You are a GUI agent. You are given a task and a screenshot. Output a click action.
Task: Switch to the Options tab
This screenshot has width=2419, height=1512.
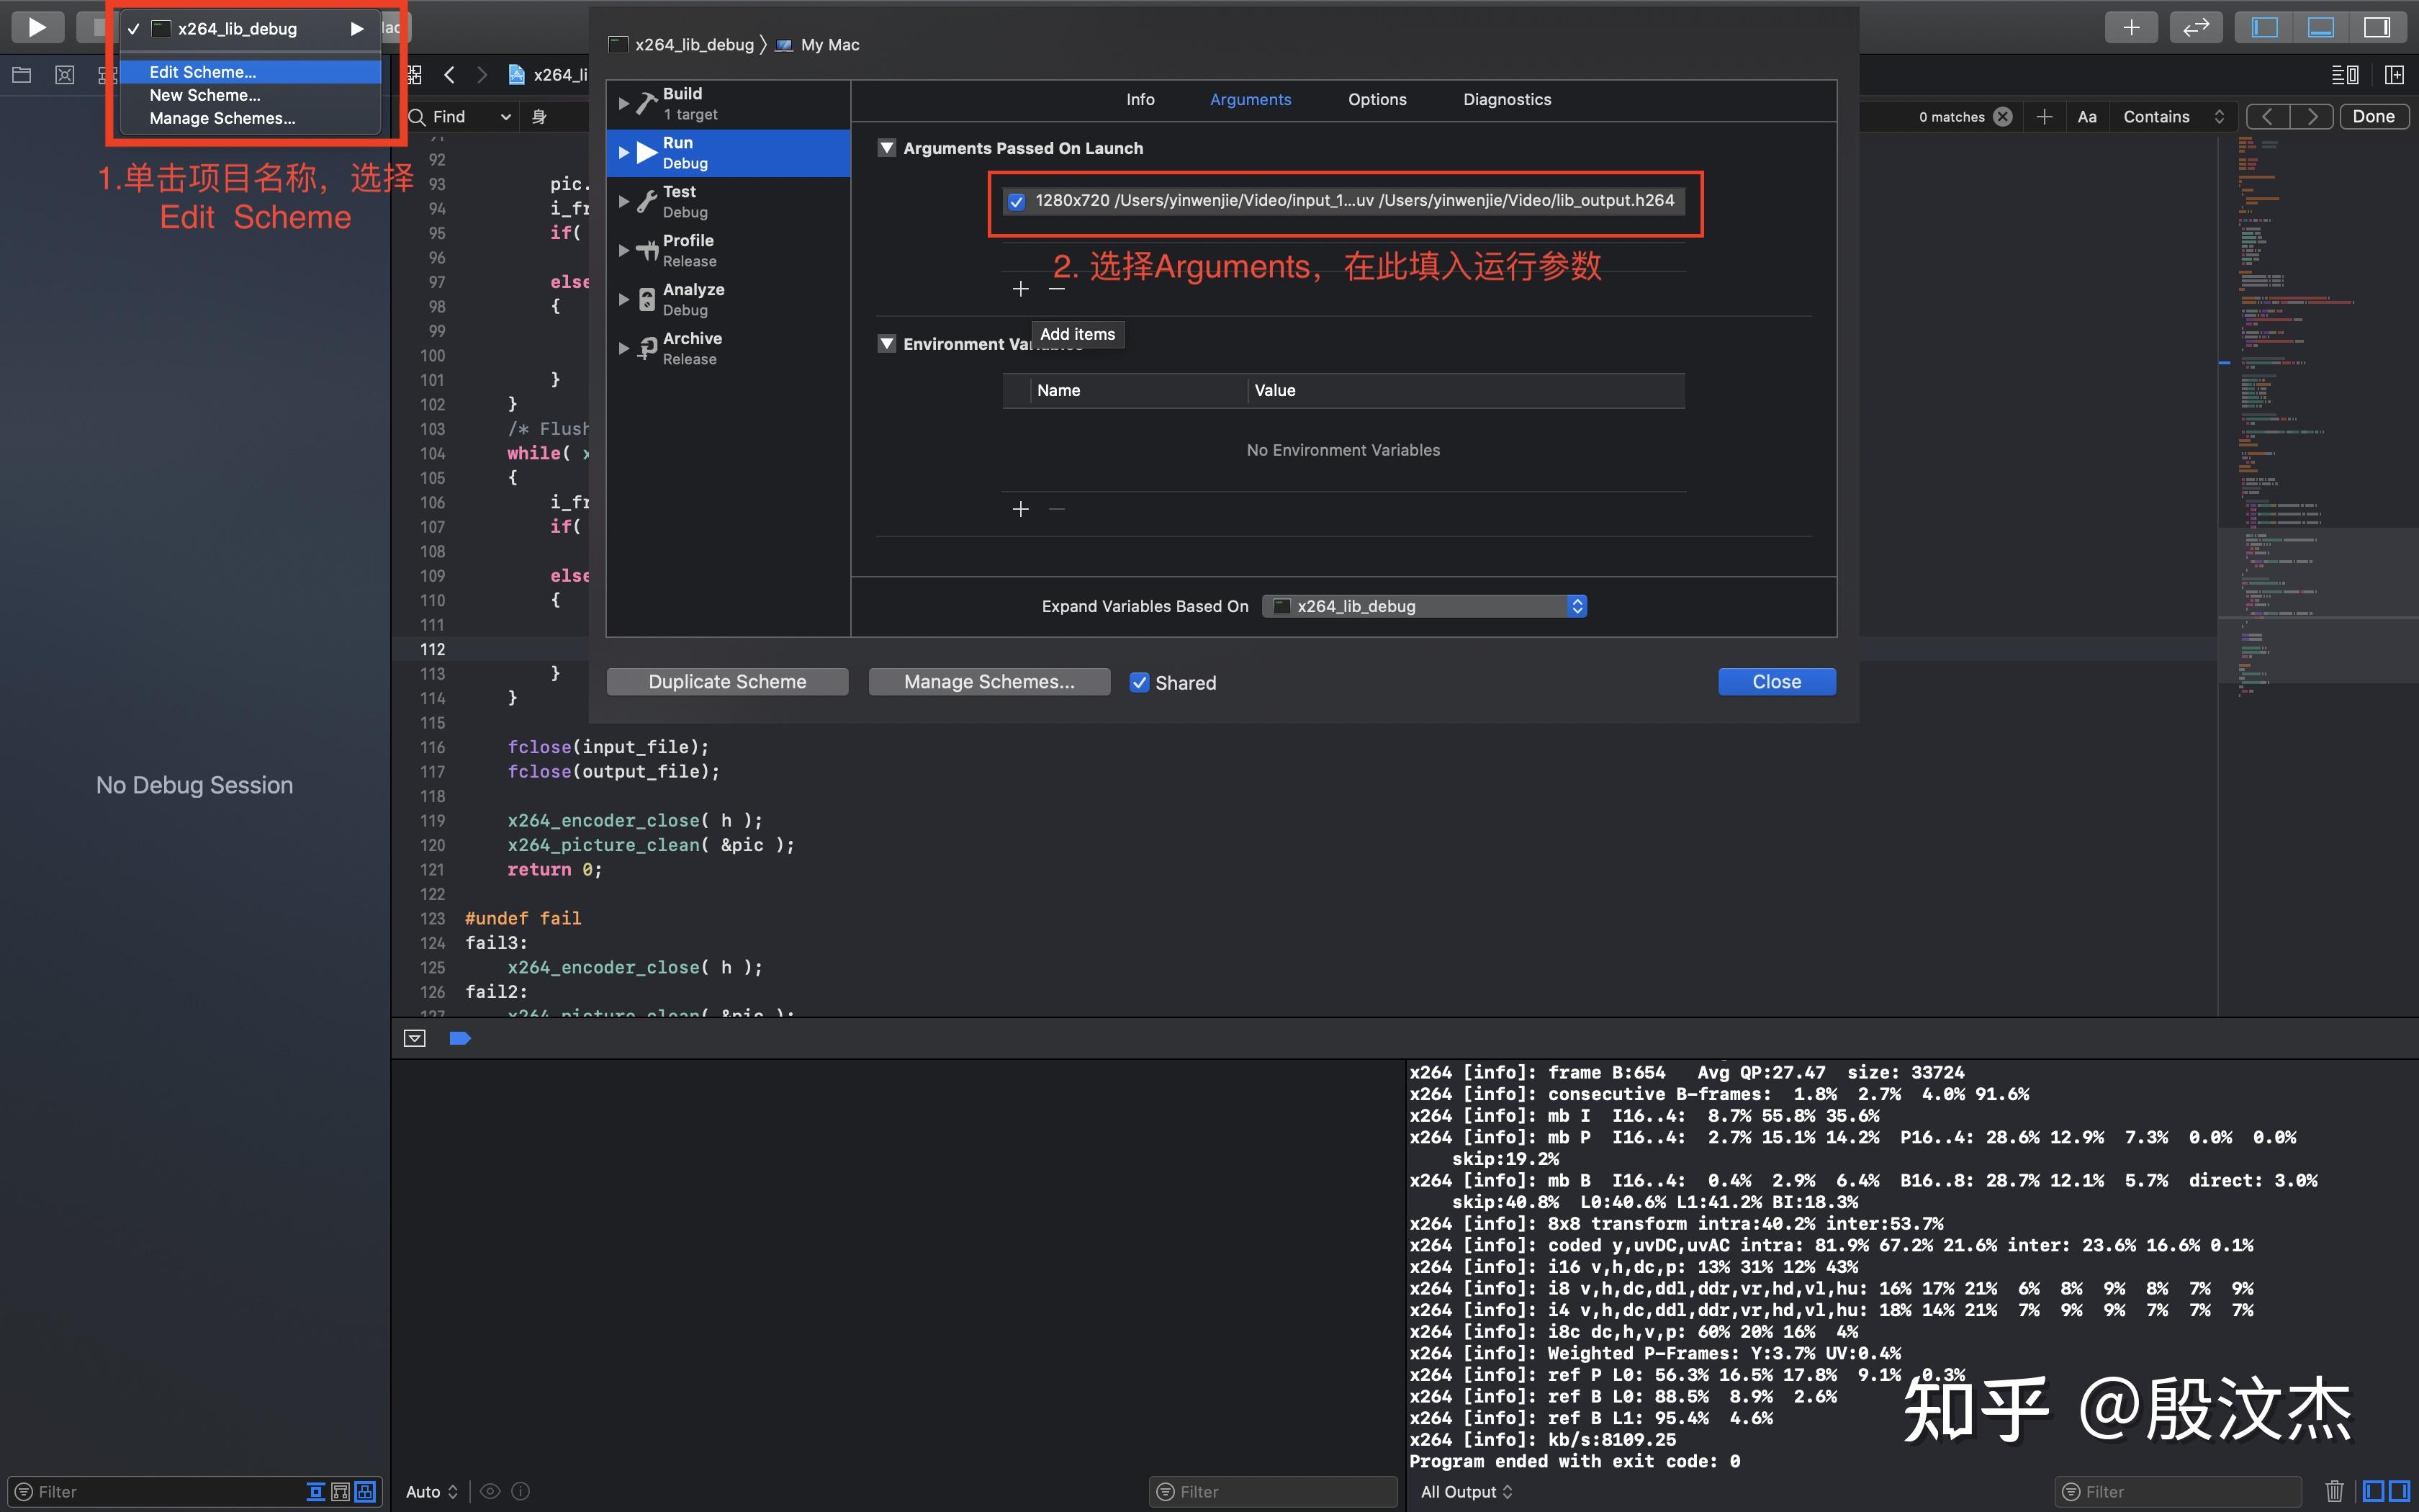(x=1377, y=99)
